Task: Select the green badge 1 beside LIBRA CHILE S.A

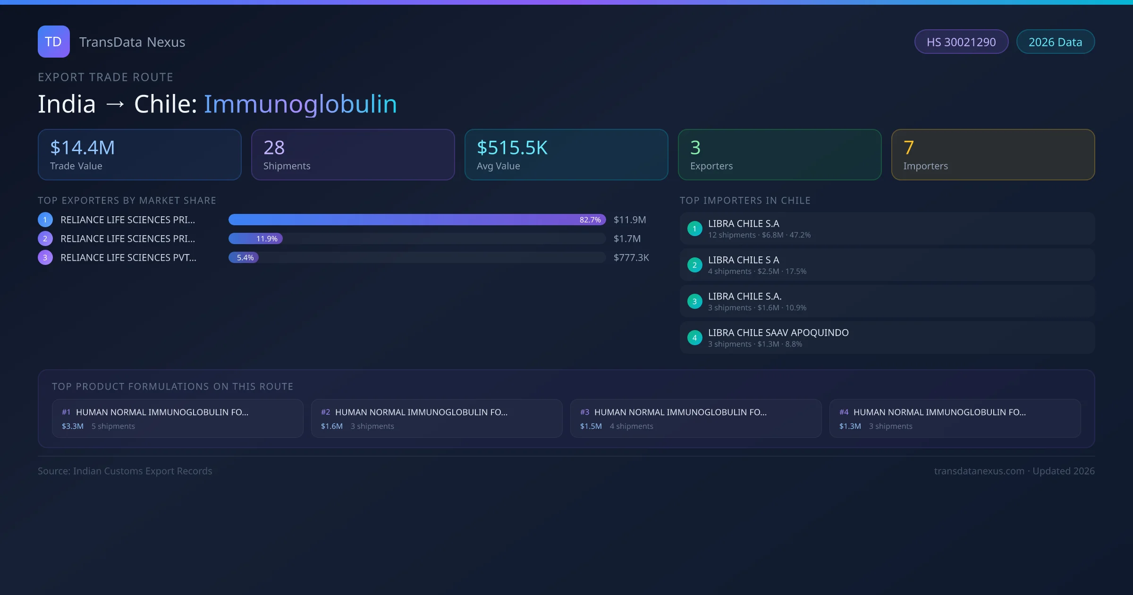Action: tap(694, 228)
